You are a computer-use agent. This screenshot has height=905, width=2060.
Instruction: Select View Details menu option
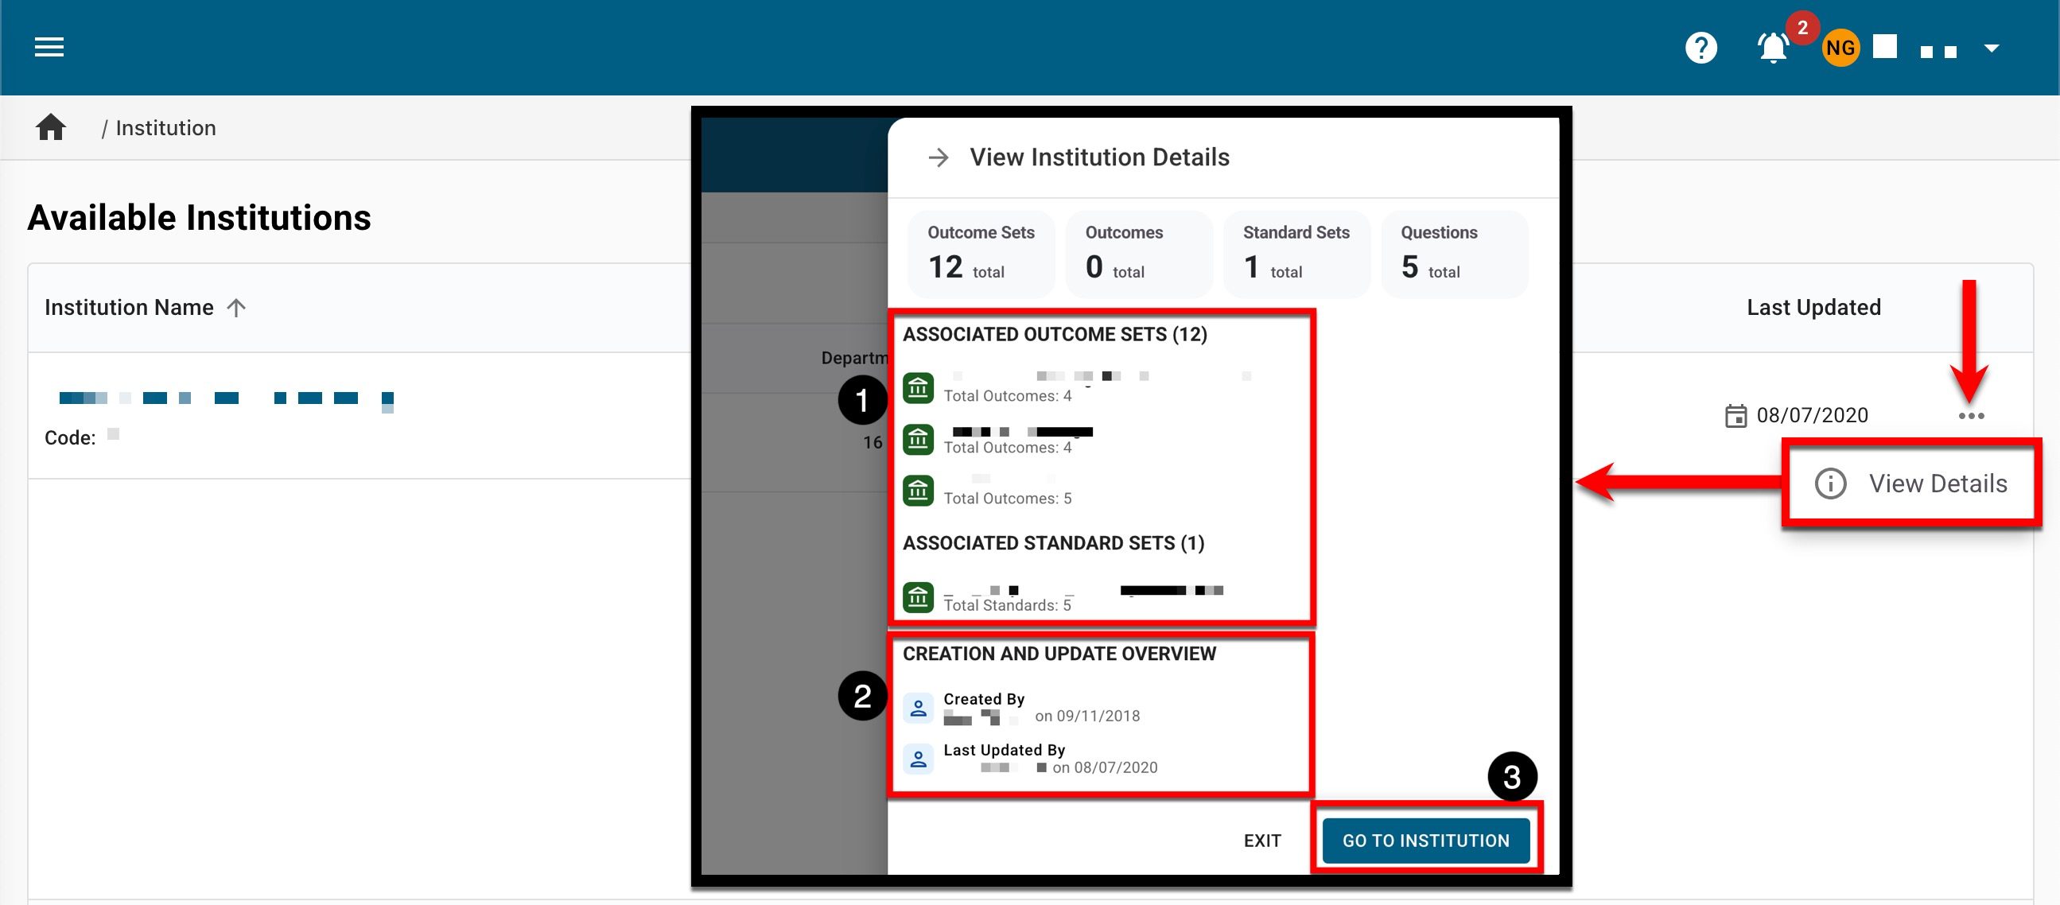click(1911, 484)
